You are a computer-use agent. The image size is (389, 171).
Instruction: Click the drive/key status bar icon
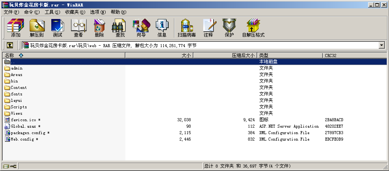[x=9, y=166]
